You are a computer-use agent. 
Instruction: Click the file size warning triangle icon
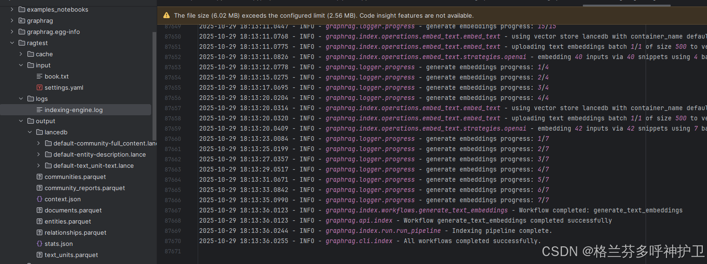click(167, 15)
